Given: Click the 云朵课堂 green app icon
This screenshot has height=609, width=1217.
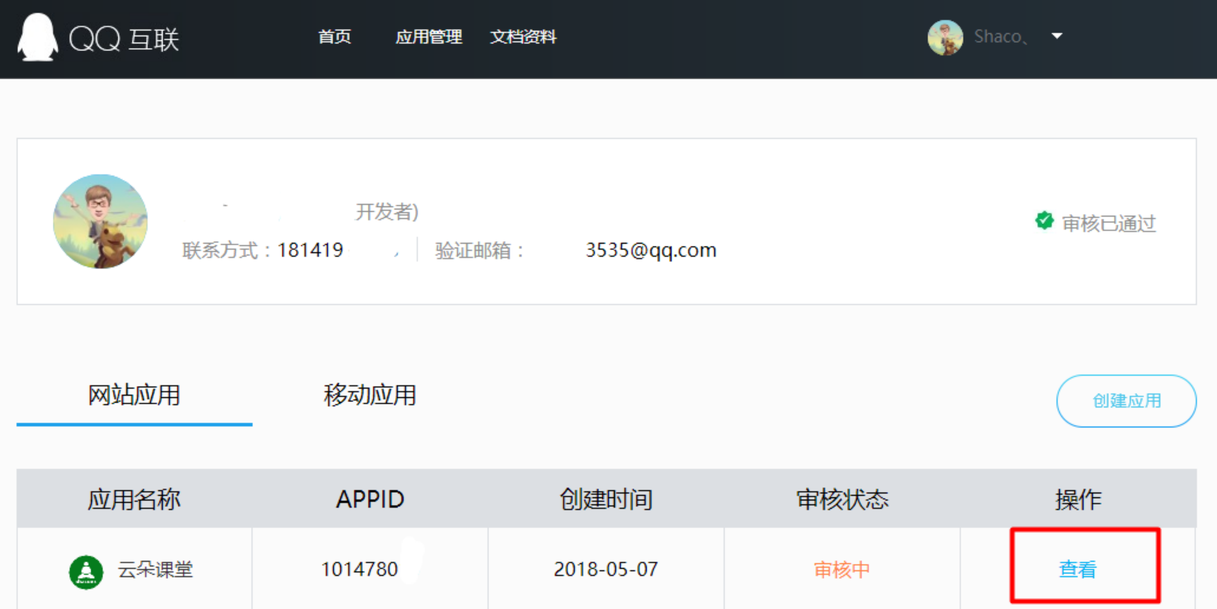Looking at the screenshot, I should click(x=86, y=572).
